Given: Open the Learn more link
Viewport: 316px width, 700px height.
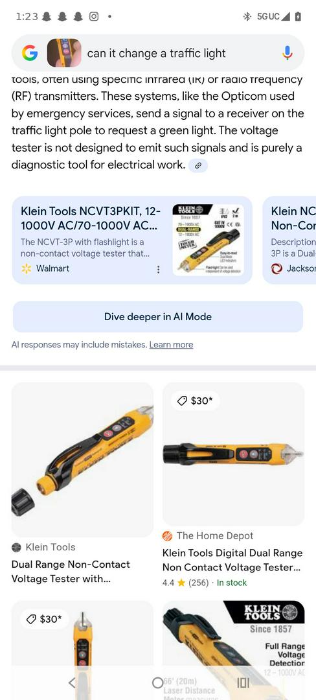Looking at the screenshot, I should tap(171, 345).
